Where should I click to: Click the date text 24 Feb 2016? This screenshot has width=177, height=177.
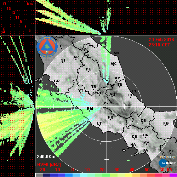pyautogui.click(x=161, y=40)
